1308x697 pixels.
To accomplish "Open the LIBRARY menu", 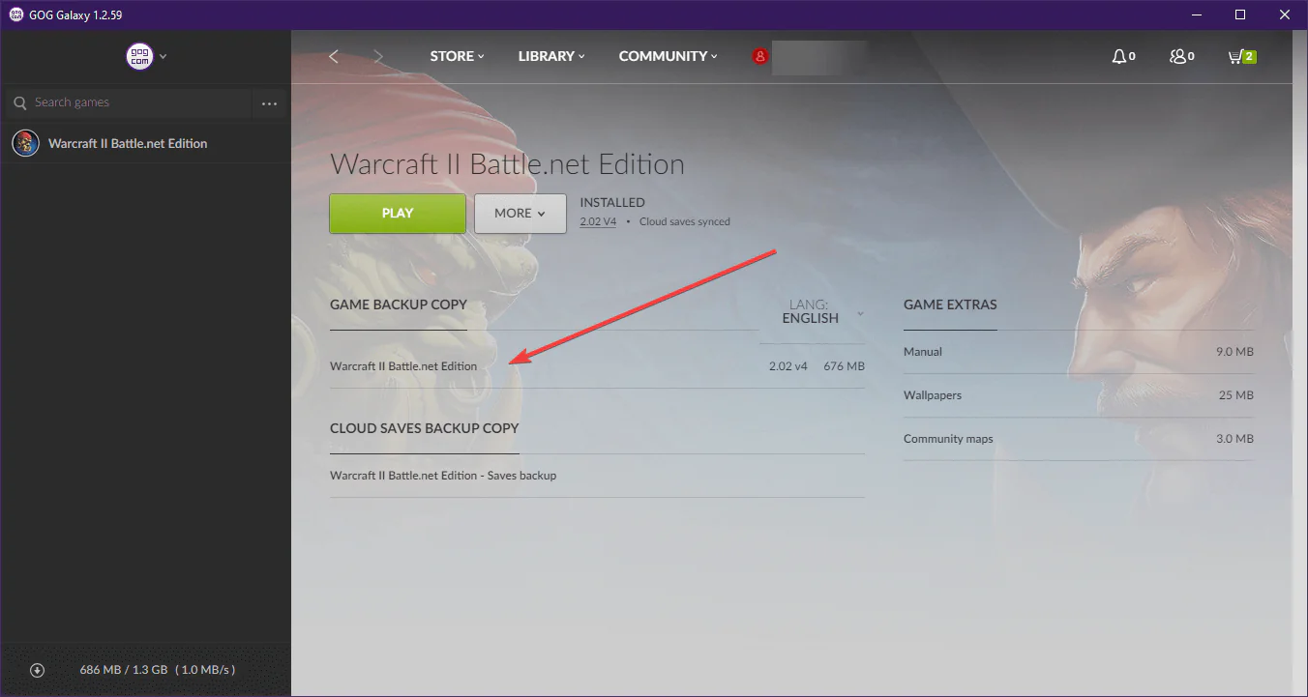I will [550, 56].
